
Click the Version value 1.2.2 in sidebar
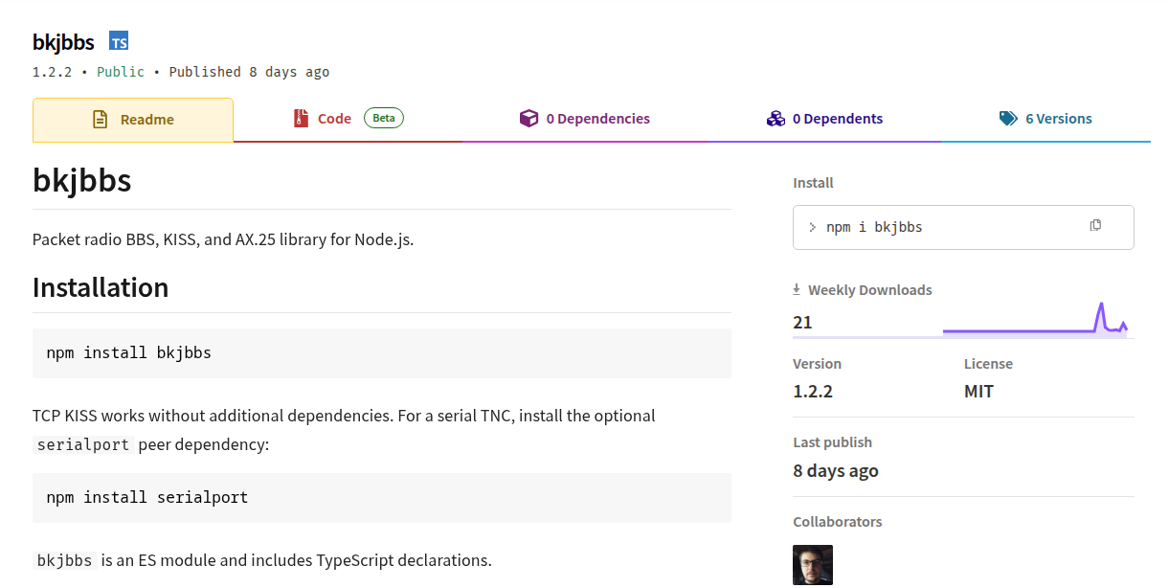[x=813, y=392]
